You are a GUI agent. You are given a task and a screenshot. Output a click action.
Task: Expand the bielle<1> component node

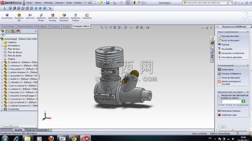2,79
